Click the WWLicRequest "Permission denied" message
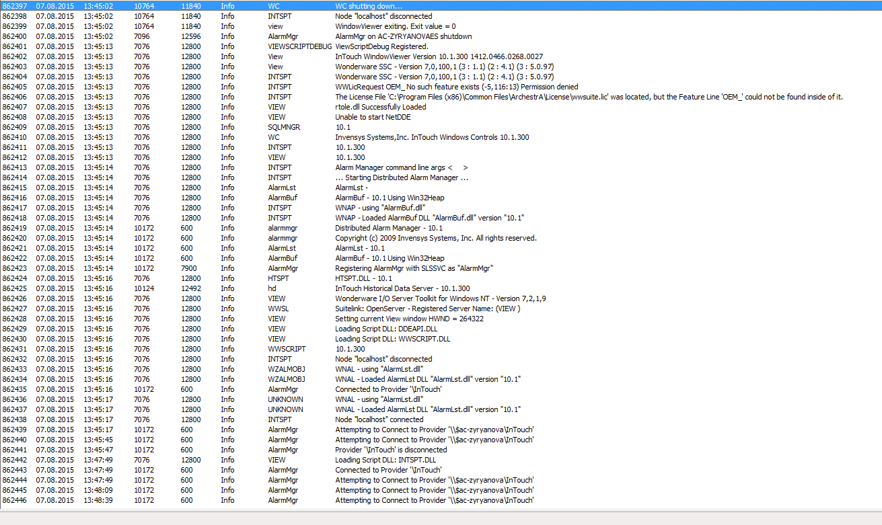882x525 pixels. click(456, 87)
